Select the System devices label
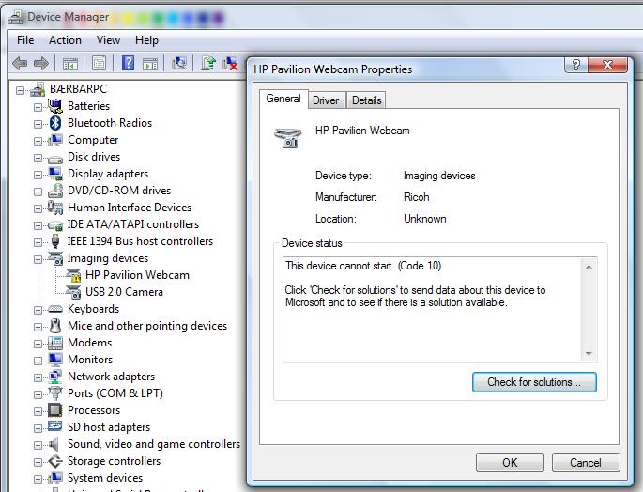The height and width of the screenshot is (492, 643). click(105, 478)
